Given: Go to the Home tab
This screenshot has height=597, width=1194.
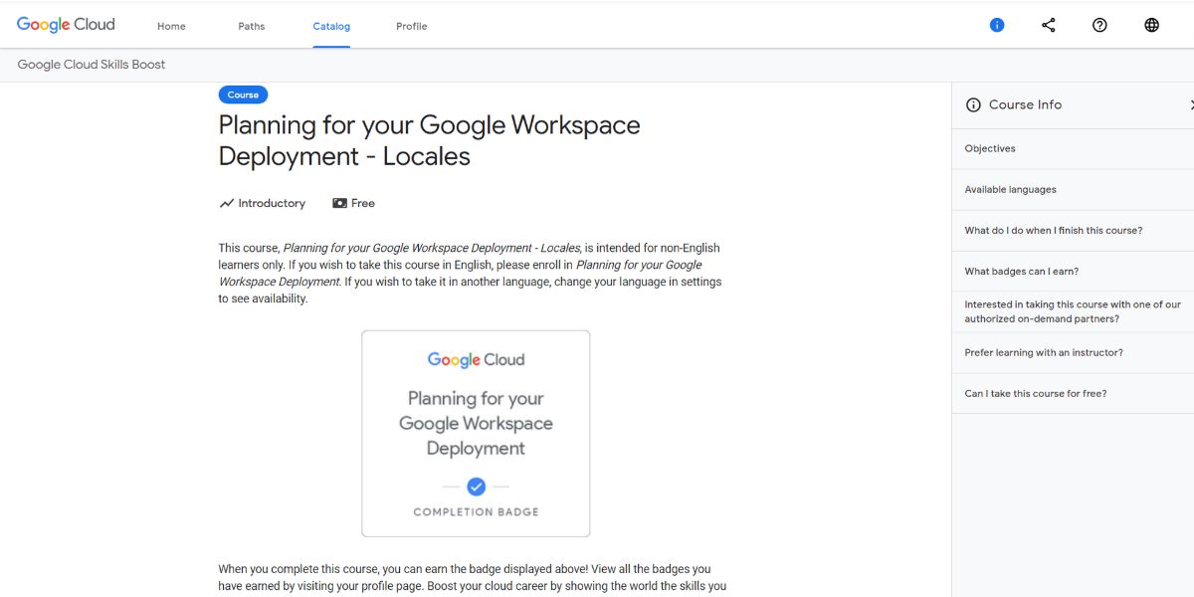Looking at the screenshot, I should pos(170,26).
